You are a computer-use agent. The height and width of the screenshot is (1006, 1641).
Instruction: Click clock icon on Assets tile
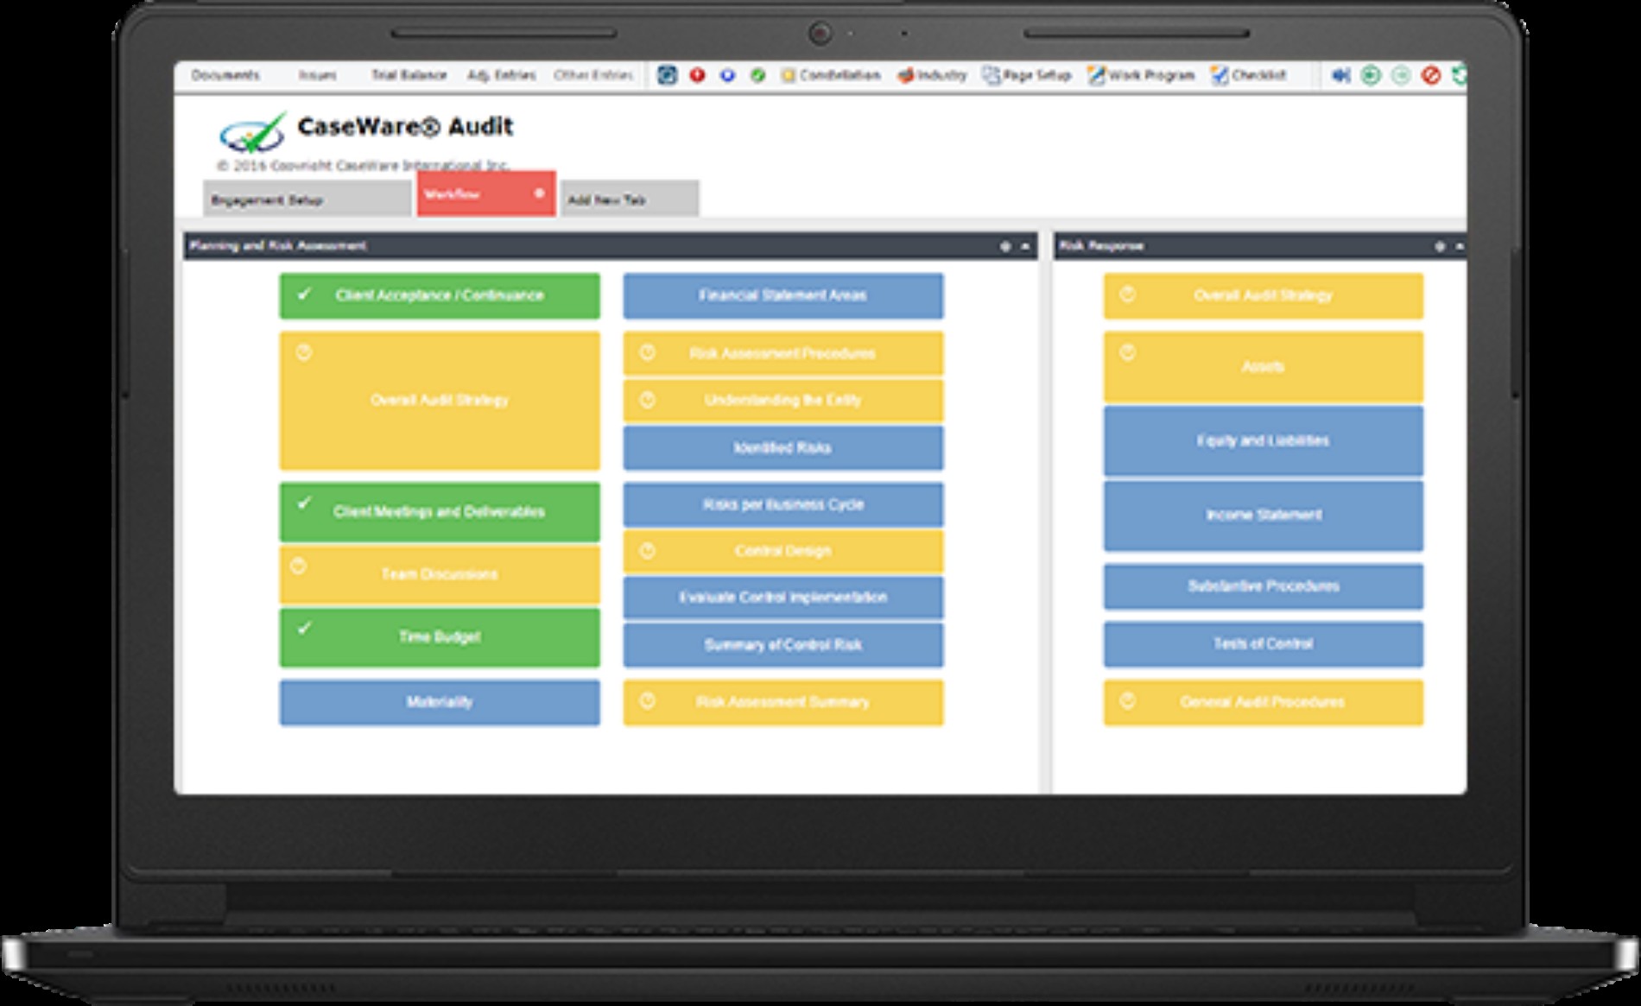point(1128,352)
